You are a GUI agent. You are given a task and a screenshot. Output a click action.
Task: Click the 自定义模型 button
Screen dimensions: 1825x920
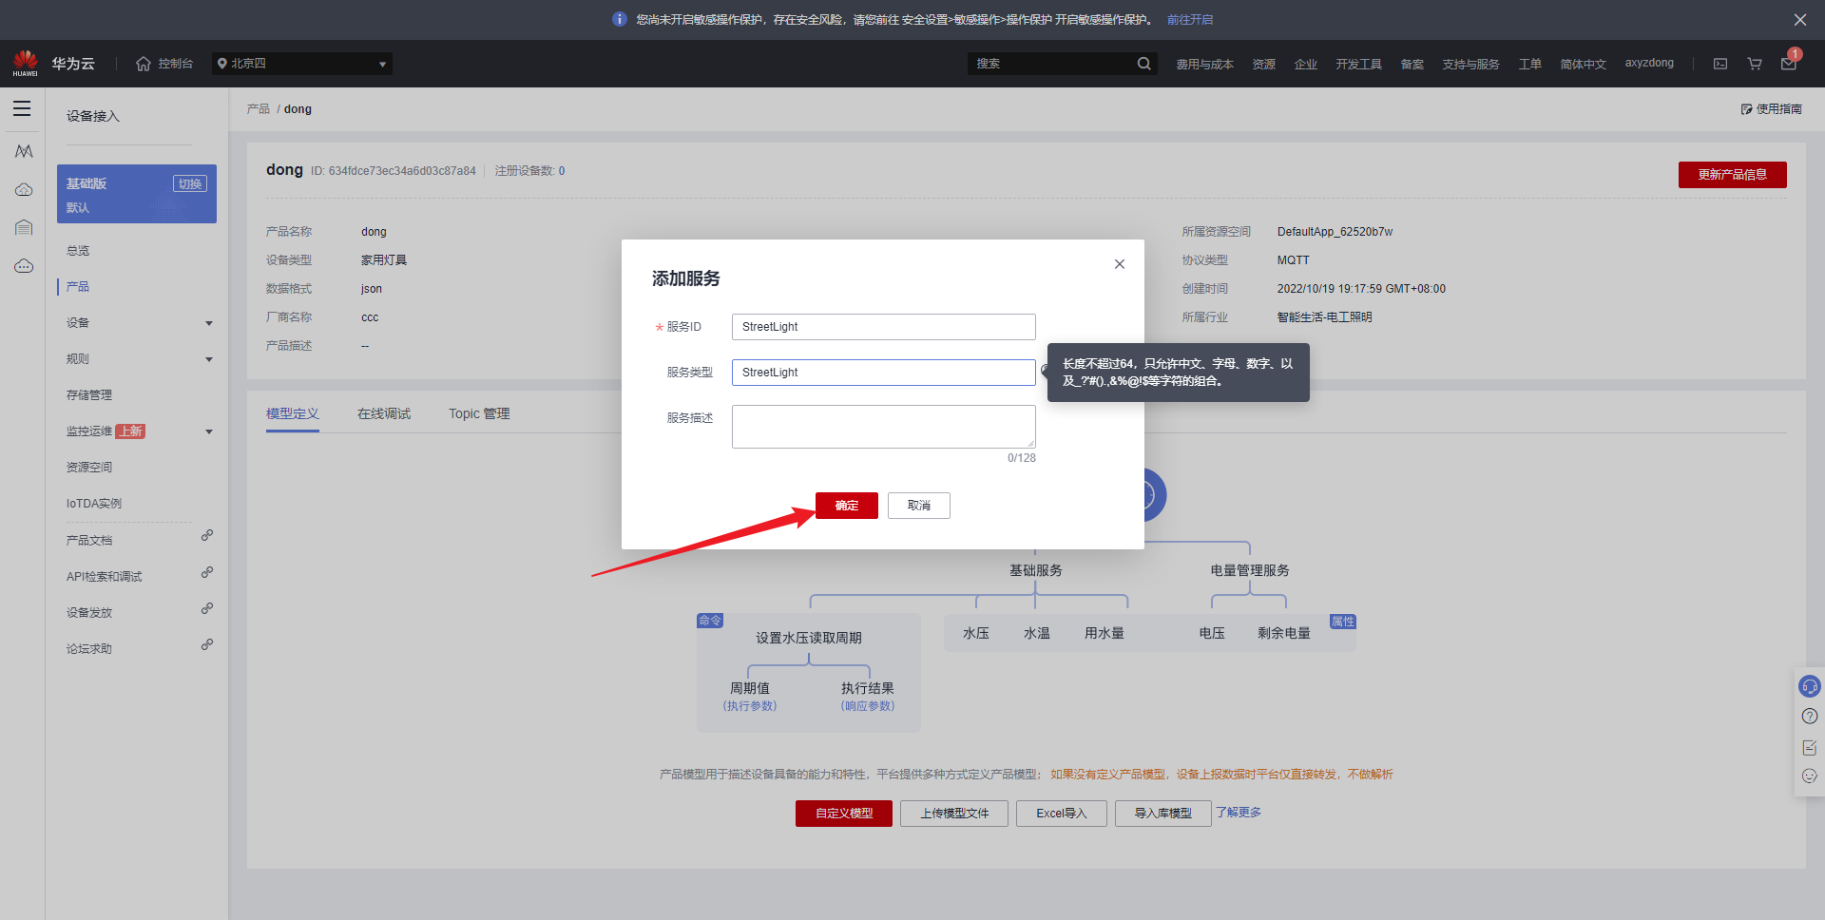click(x=844, y=814)
